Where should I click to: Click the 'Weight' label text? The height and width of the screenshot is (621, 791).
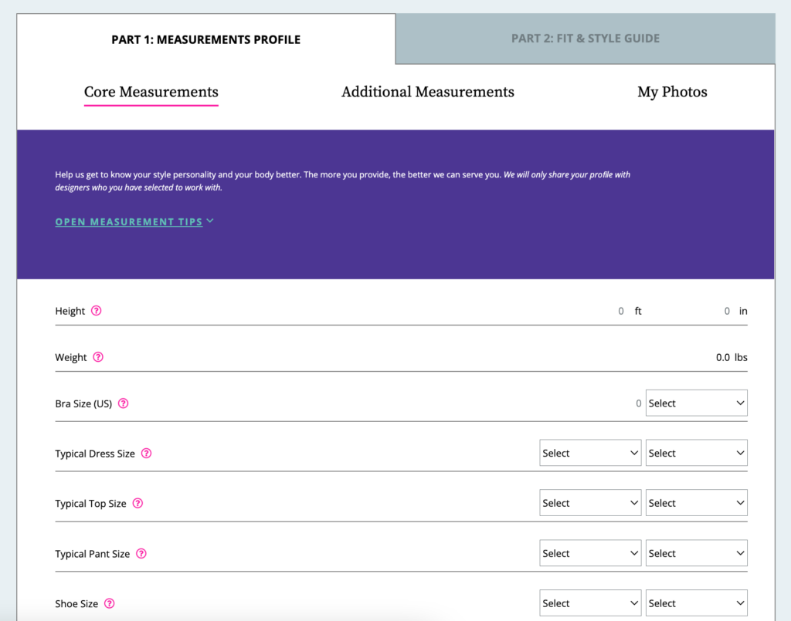tap(71, 357)
